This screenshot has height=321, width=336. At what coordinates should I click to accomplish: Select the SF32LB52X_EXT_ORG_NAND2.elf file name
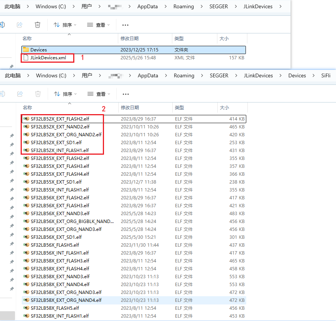[66, 134]
